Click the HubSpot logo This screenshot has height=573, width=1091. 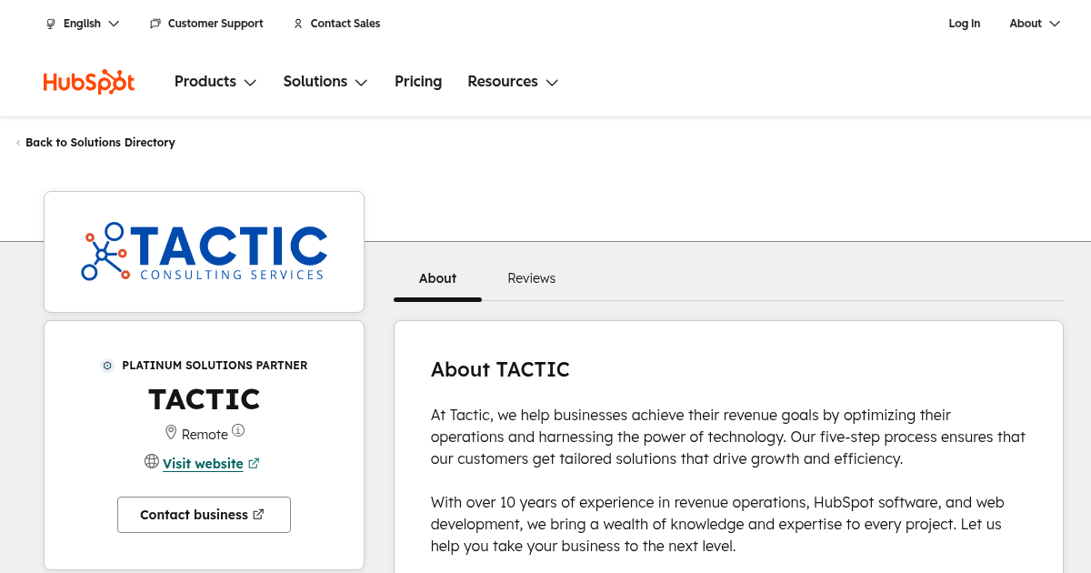(x=89, y=82)
